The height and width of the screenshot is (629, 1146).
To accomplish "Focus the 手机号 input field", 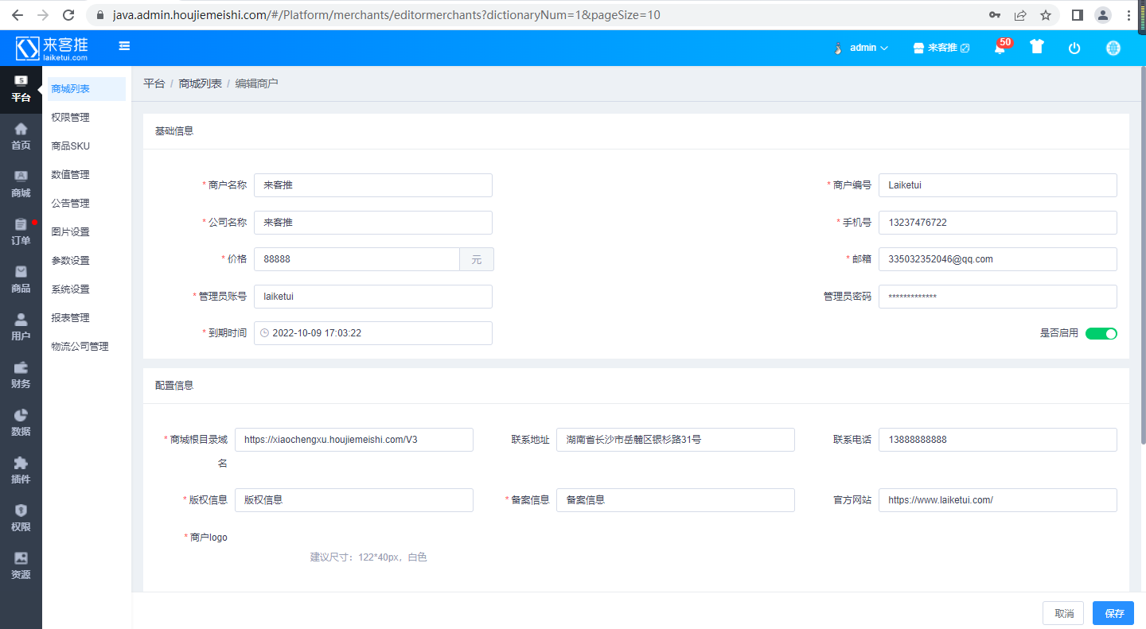I will click(x=998, y=223).
